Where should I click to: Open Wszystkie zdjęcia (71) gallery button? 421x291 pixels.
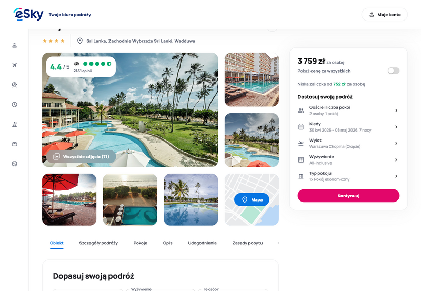[81, 156]
